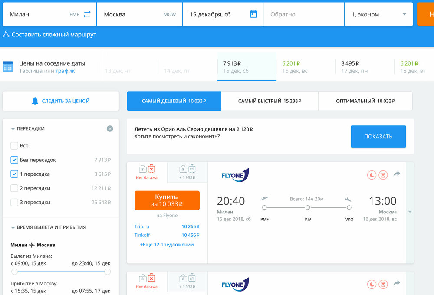Click the Обратно return date field

point(304,14)
